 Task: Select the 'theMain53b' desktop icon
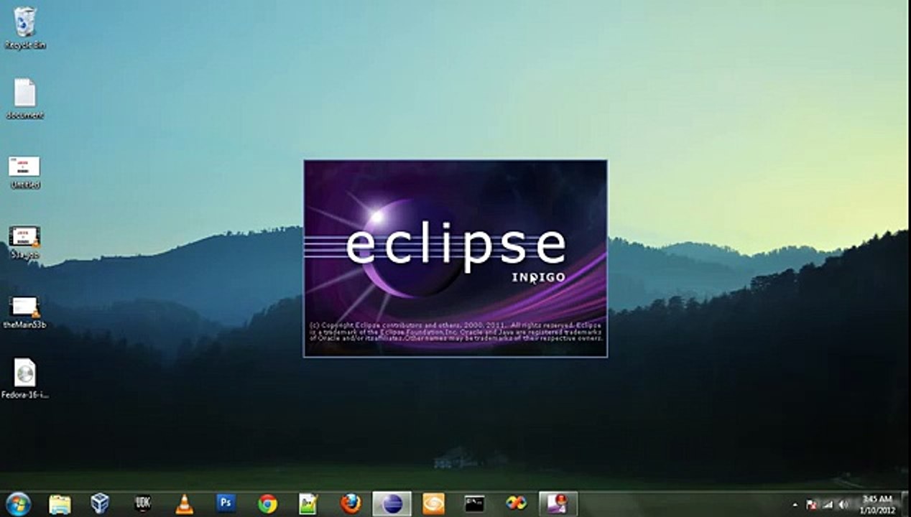click(24, 312)
